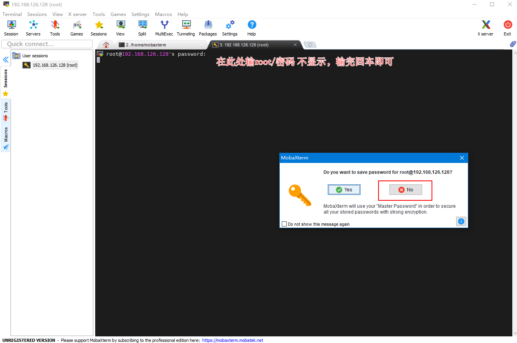517x343 pixels.
Task: Open the Terminal menu
Action: pos(12,14)
